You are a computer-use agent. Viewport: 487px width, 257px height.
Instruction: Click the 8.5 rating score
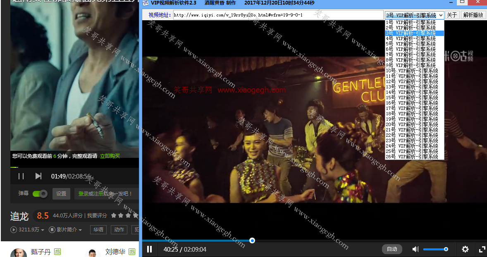(43, 215)
